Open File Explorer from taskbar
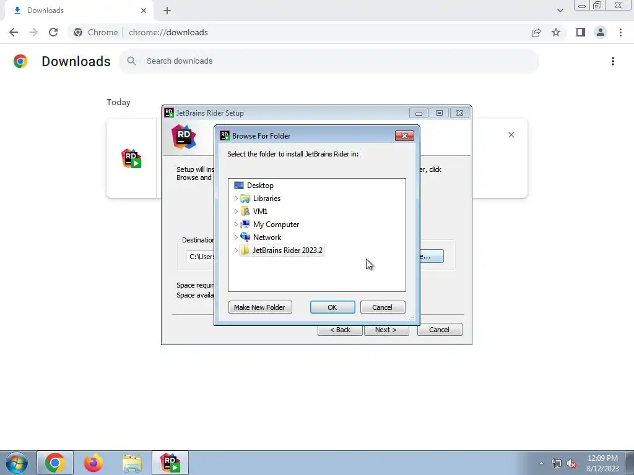Image resolution: width=634 pixels, height=475 pixels. click(132, 463)
